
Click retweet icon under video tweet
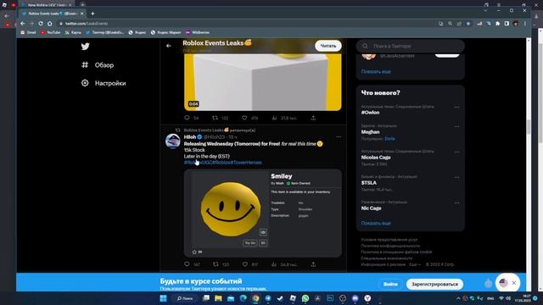pos(215,118)
